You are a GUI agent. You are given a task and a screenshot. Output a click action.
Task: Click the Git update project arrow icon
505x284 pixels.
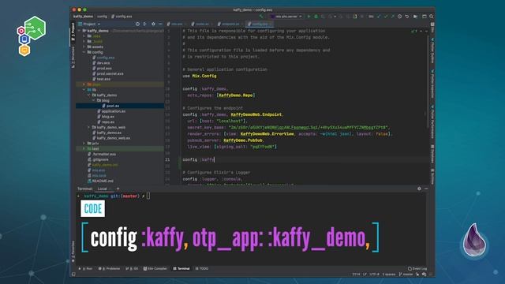[379, 16]
